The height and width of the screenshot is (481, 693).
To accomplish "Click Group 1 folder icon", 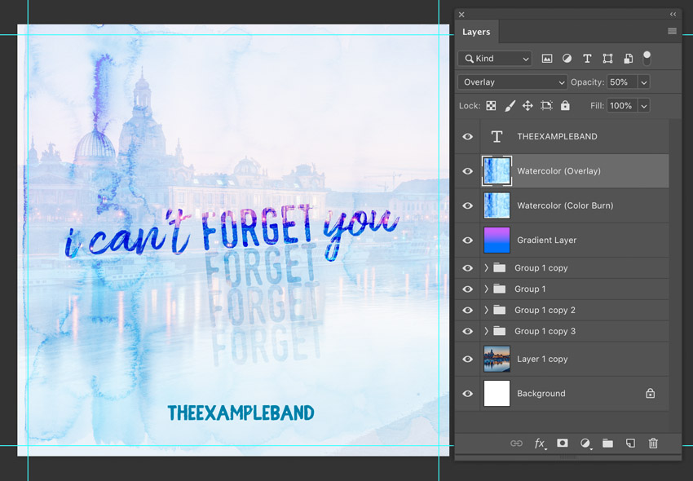I will coord(500,289).
